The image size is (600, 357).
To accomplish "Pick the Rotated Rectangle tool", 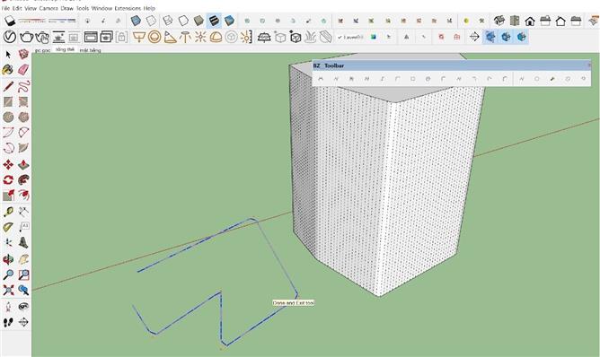I will pyautogui.click(x=23, y=101).
